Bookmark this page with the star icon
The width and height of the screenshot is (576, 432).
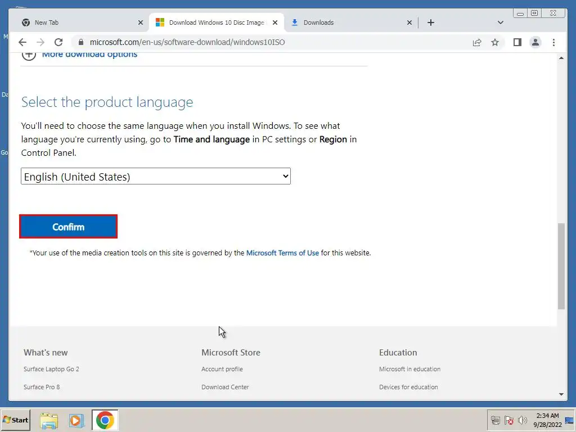(495, 42)
